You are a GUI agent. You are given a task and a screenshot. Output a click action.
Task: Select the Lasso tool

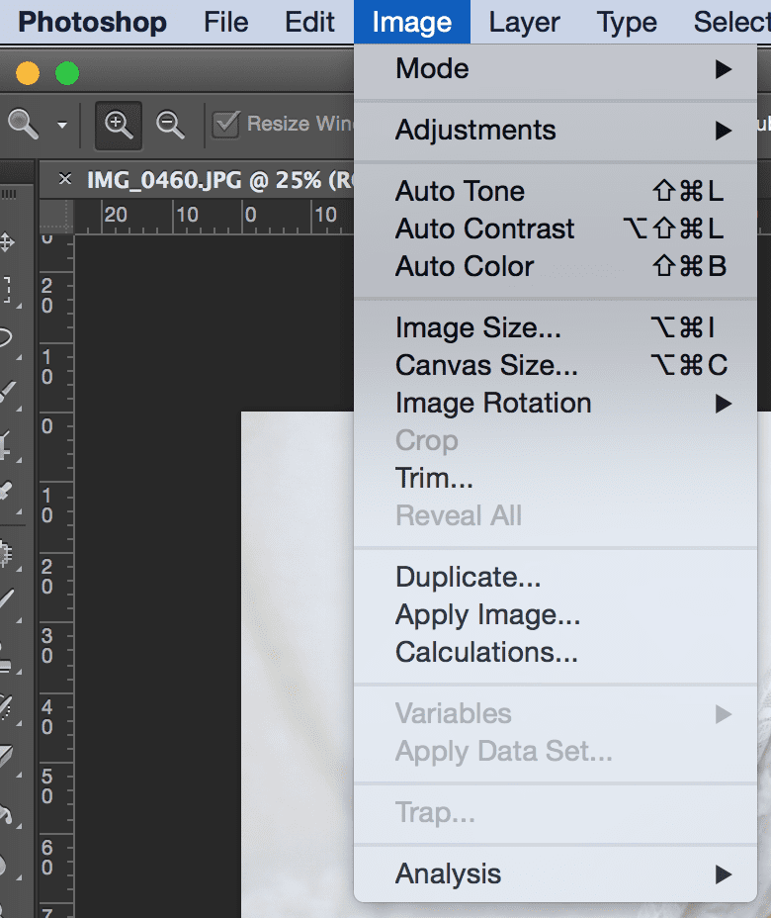tap(6, 337)
